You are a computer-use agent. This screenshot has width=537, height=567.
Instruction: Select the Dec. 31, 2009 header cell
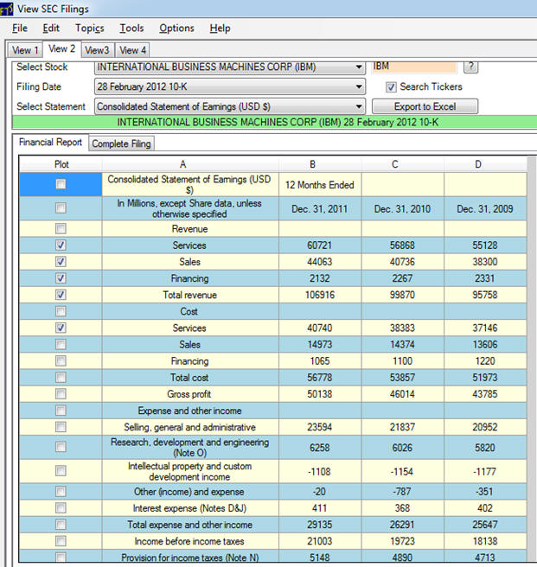coord(485,208)
